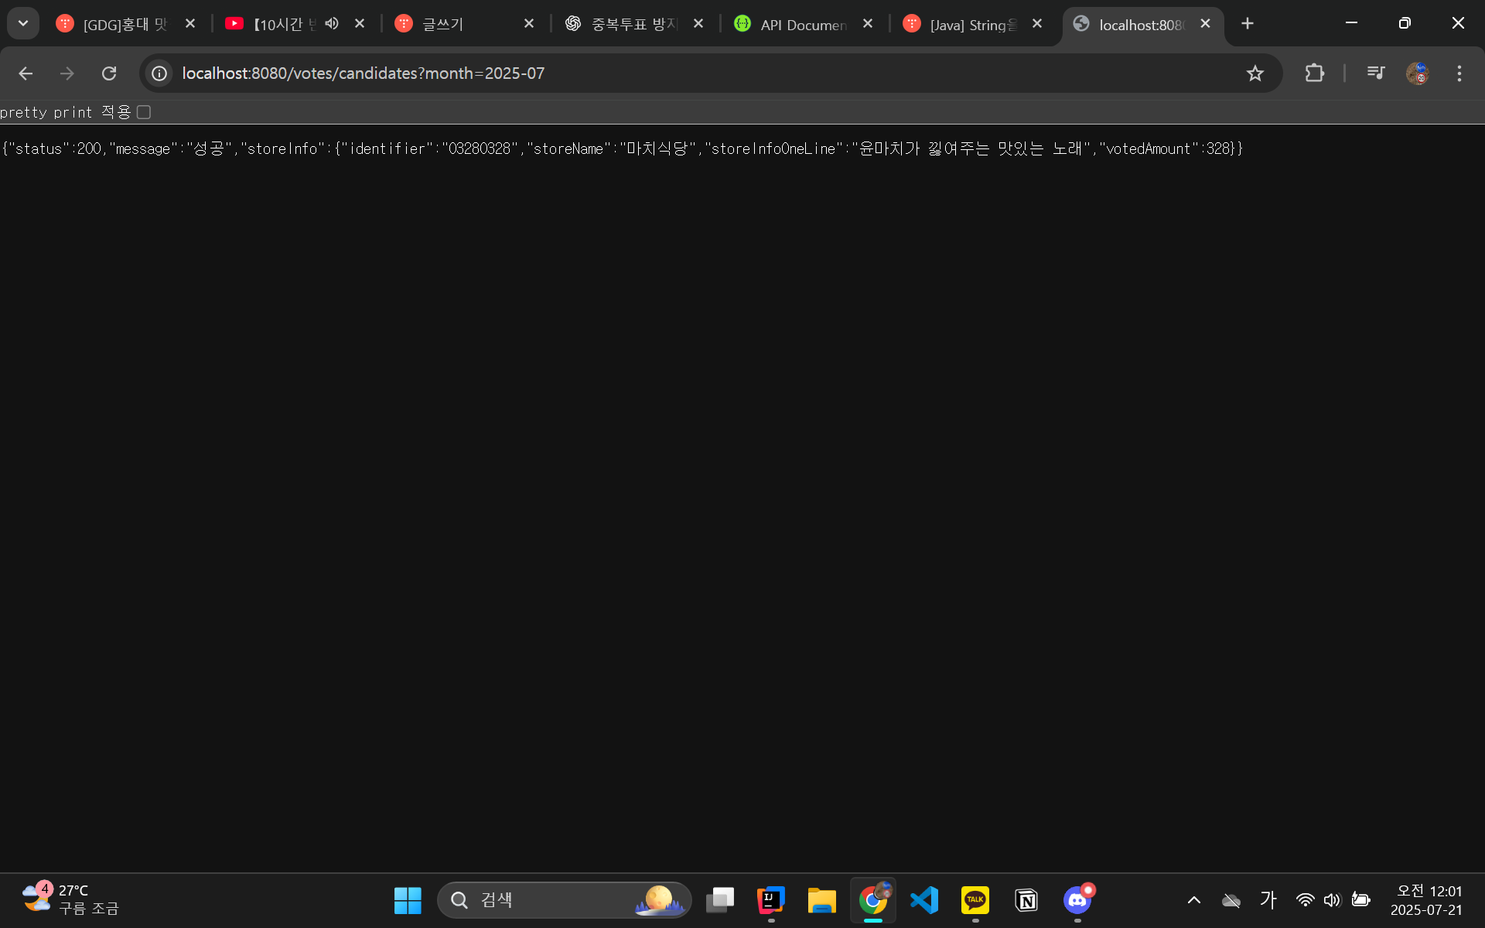
Task: Open the Extensions puzzle icon
Action: click(1314, 73)
